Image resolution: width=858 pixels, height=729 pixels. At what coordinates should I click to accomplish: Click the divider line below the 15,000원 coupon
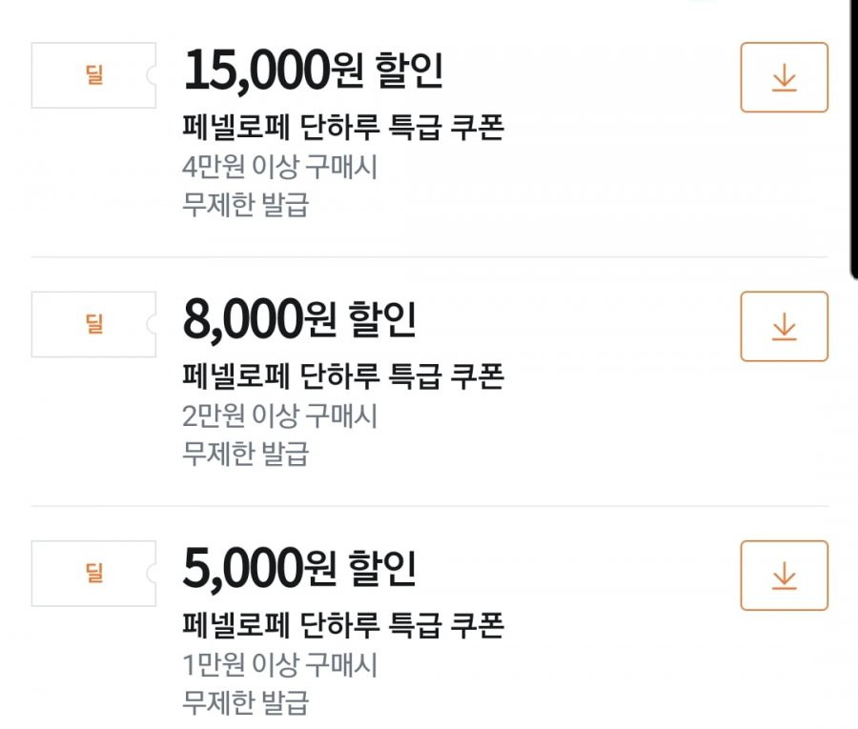(x=430, y=256)
